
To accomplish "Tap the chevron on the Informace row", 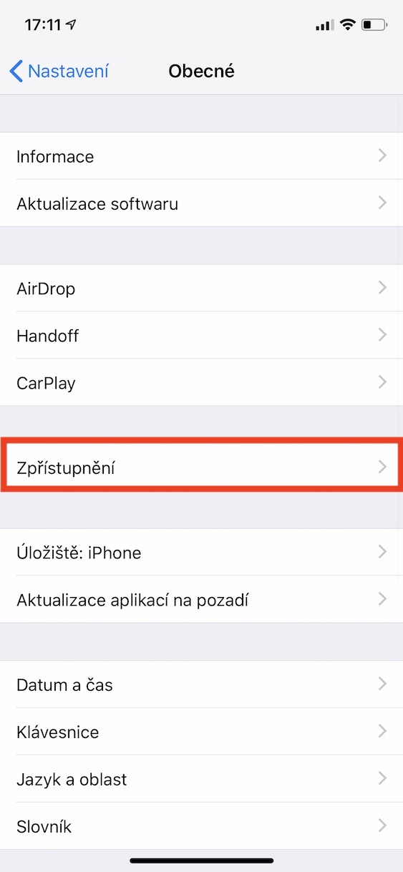I will click(x=382, y=155).
